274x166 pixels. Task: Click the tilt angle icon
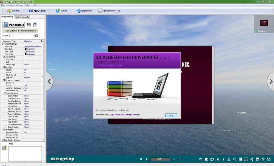[206, 159]
